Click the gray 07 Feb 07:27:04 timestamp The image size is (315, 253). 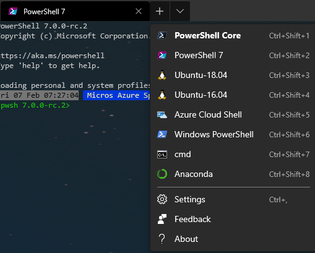point(39,95)
